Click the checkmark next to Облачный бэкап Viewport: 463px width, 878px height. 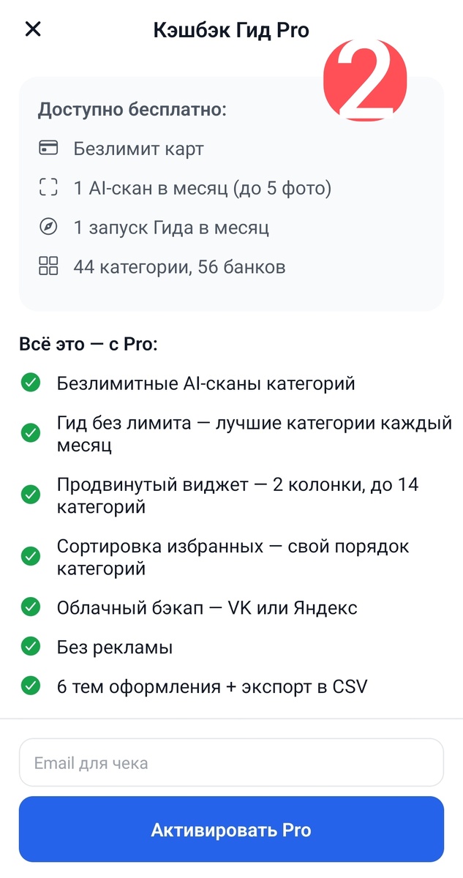coord(31,607)
